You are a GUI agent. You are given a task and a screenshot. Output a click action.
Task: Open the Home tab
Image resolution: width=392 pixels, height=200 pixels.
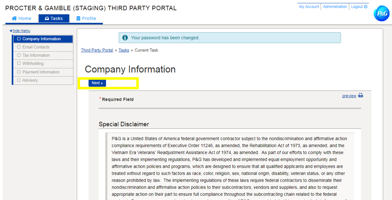(x=21, y=18)
